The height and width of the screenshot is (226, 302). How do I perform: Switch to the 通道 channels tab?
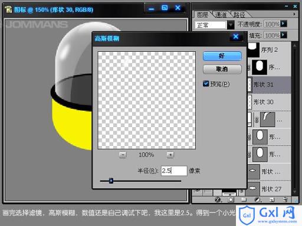click(x=221, y=15)
